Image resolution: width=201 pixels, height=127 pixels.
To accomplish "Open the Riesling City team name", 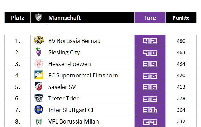I will pyautogui.click(x=64, y=52).
